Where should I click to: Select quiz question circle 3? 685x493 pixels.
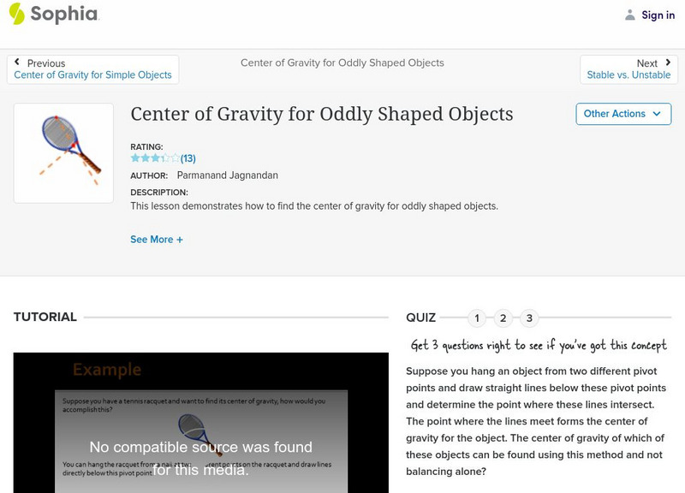pos(529,318)
